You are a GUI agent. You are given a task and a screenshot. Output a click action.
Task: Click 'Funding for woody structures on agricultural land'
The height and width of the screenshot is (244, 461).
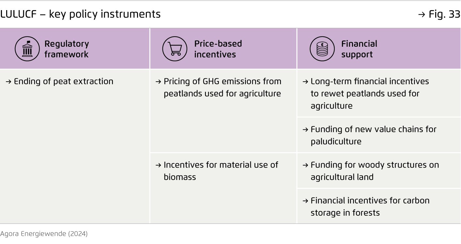tap(374, 171)
